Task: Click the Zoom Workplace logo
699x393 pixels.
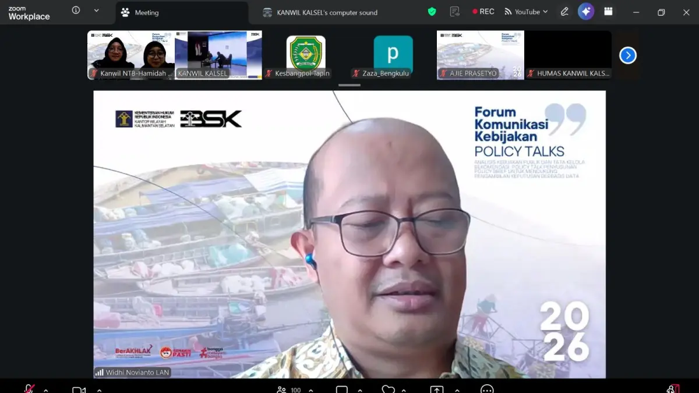Action: coord(29,13)
